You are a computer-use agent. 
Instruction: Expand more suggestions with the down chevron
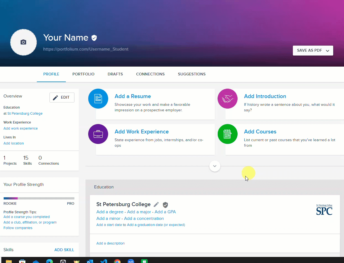(x=215, y=166)
